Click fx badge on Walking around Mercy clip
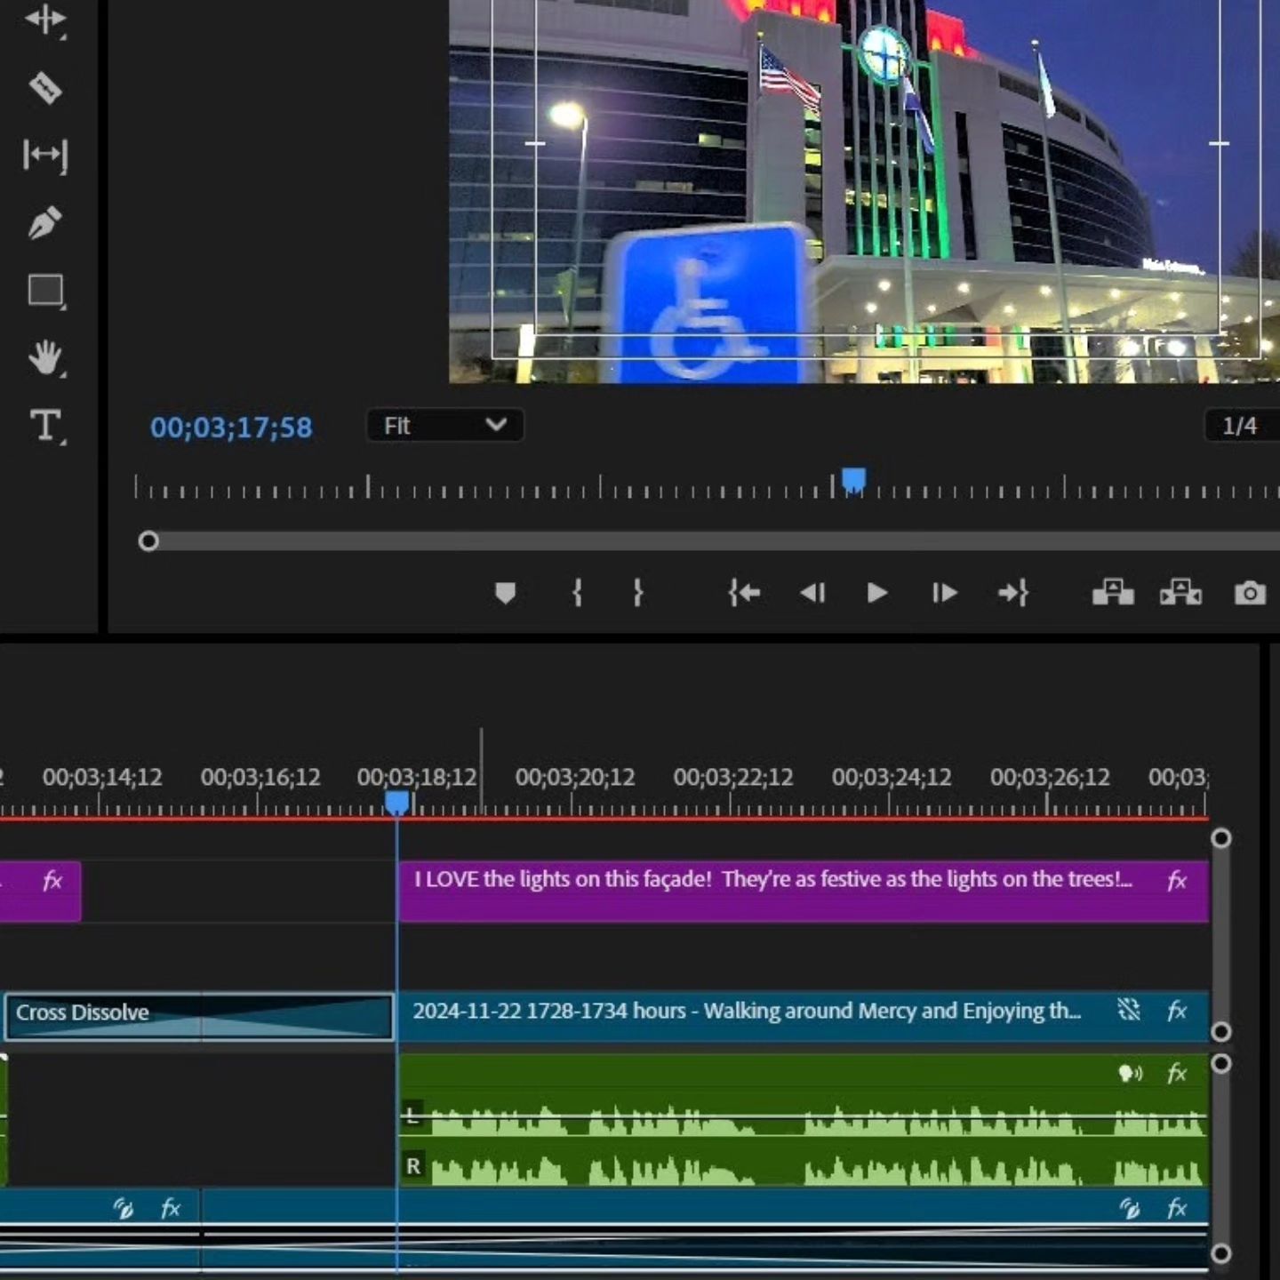Image resolution: width=1280 pixels, height=1280 pixels. (1177, 1011)
